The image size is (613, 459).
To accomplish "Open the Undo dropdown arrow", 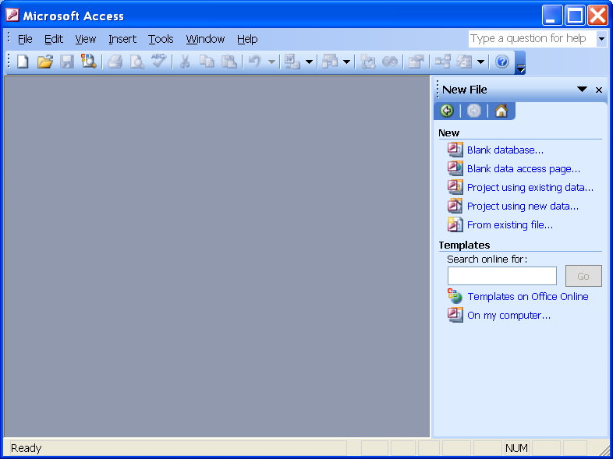I will pyautogui.click(x=271, y=62).
